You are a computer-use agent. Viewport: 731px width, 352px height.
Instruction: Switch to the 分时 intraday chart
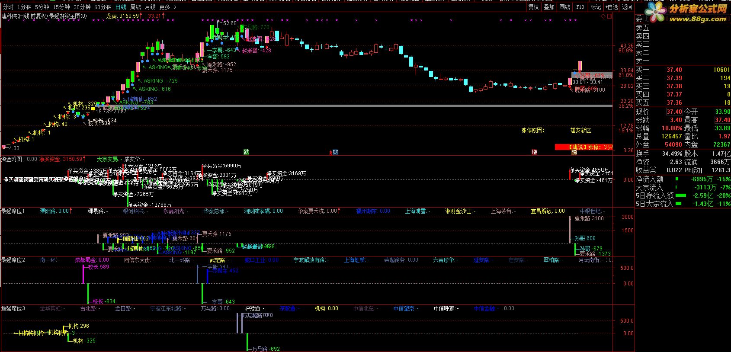point(8,7)
